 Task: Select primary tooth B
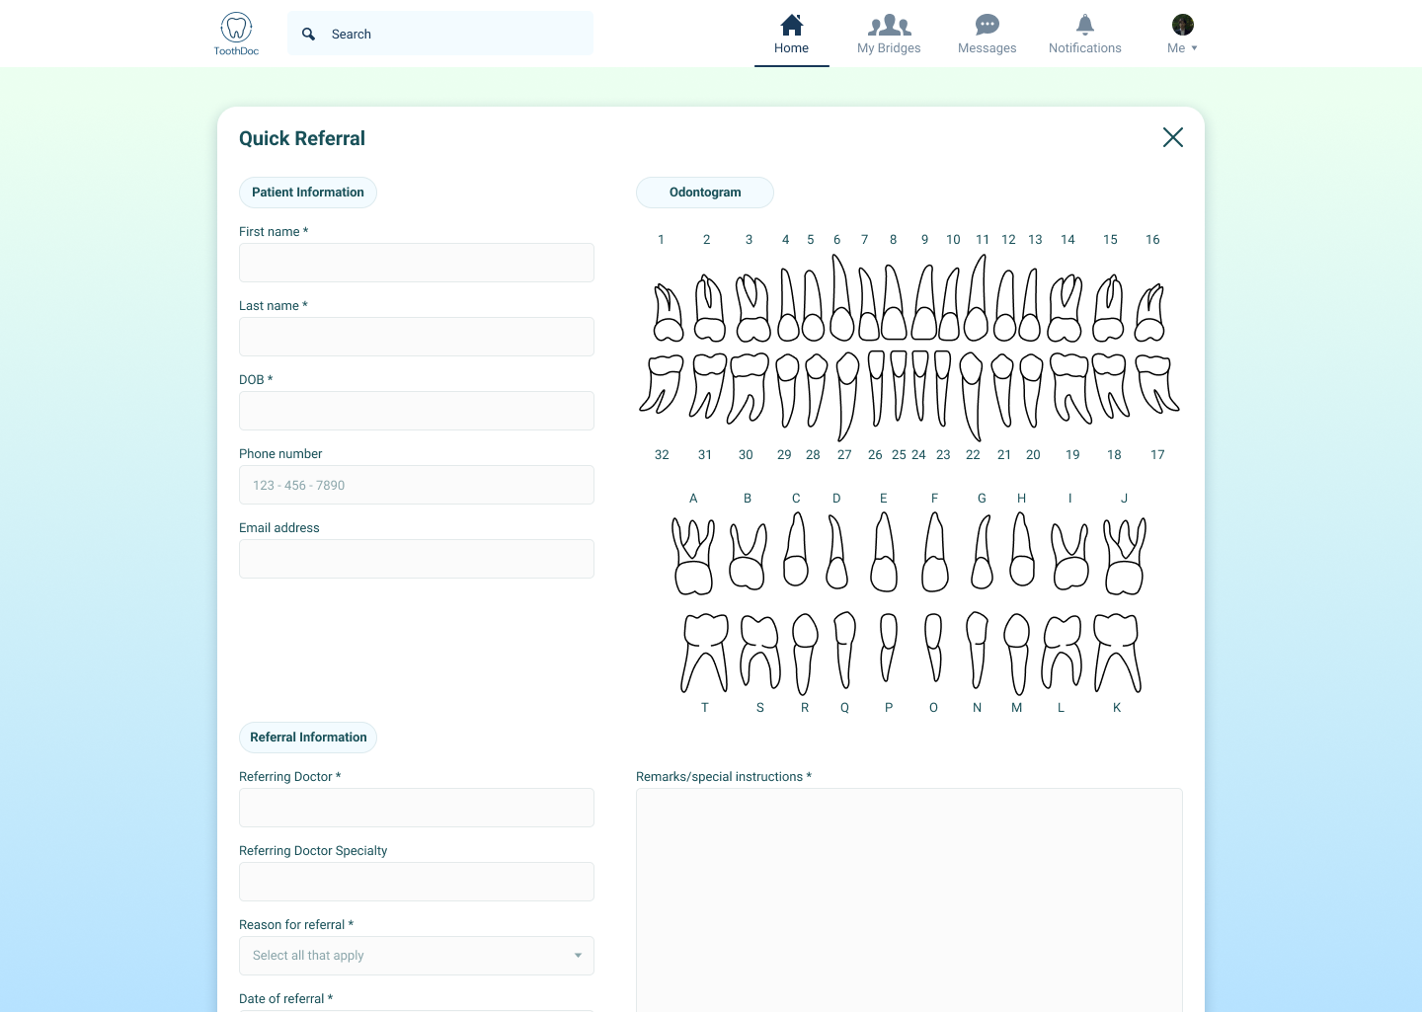[748, 557]
